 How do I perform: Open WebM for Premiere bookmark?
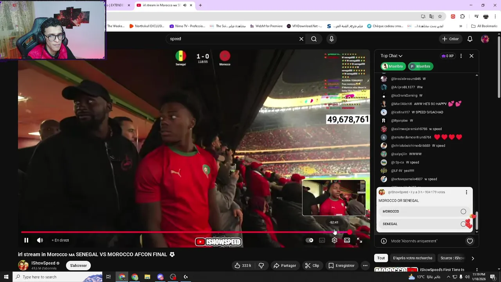point(266,26)
